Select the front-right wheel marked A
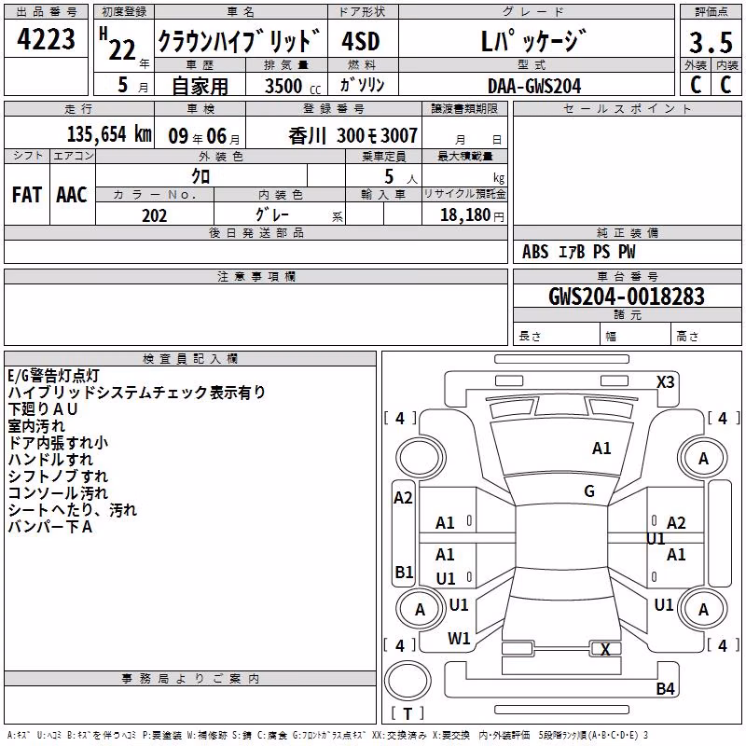The width and height of the screenshot is (746, 746). point(703,458)
